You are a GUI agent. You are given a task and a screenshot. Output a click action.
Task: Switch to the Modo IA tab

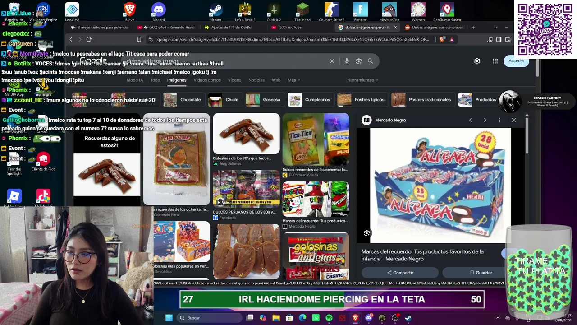pyautogui.click(x=135, y=80)
